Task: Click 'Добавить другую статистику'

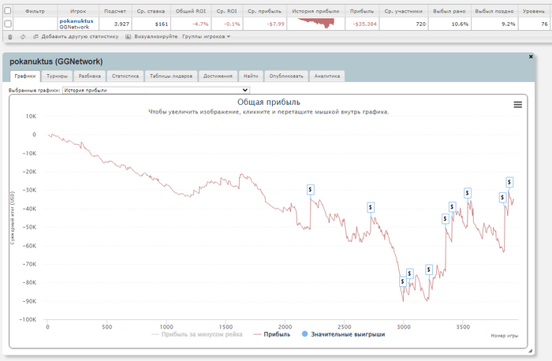Action: [80, 36]
